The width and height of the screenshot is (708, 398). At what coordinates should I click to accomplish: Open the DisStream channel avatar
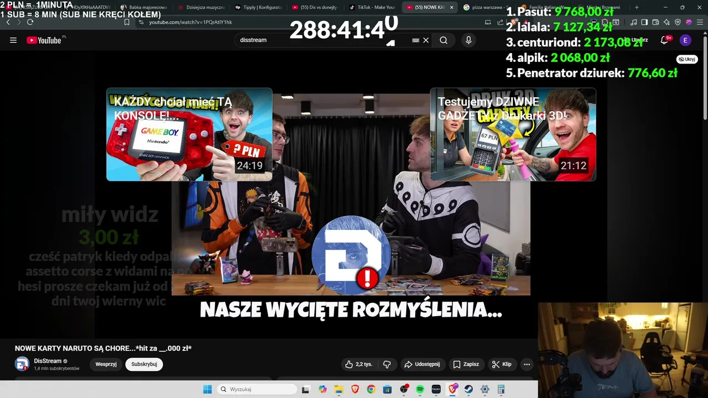click(22, 364)
